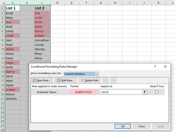Select column B header
The width and height of the screenshot is (175, 132).
coord(27,3)
